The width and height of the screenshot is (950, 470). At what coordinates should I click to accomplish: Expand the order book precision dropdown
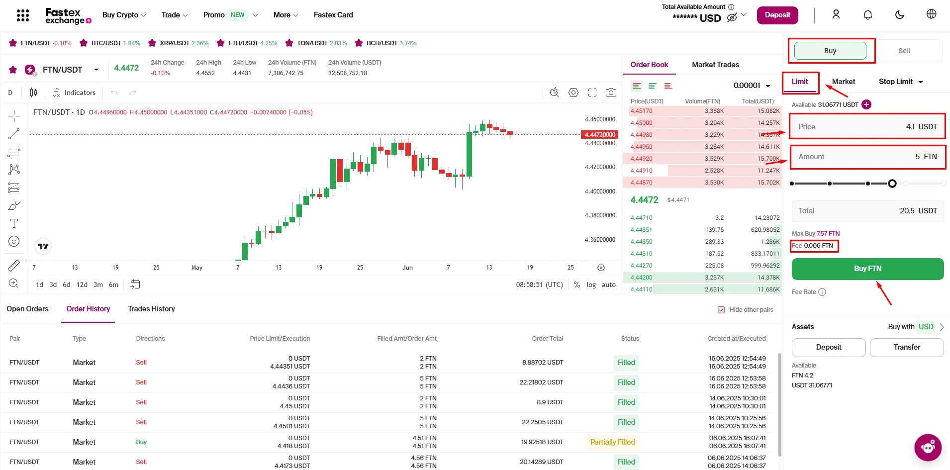pos(752,86)
